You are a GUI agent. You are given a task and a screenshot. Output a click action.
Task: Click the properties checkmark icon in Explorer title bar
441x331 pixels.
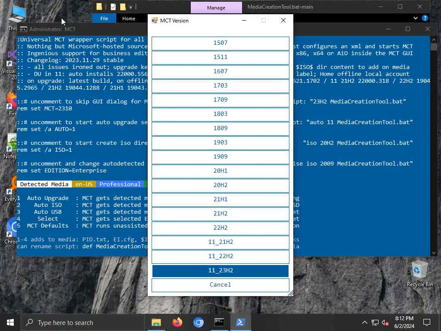point(113,7)
